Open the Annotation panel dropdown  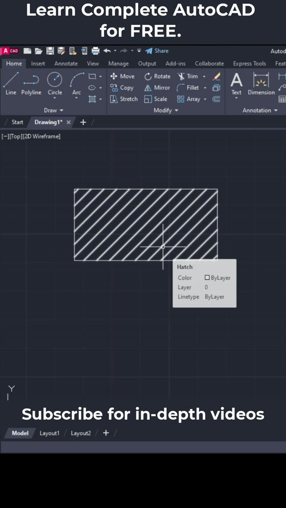[x=260, y=110]
